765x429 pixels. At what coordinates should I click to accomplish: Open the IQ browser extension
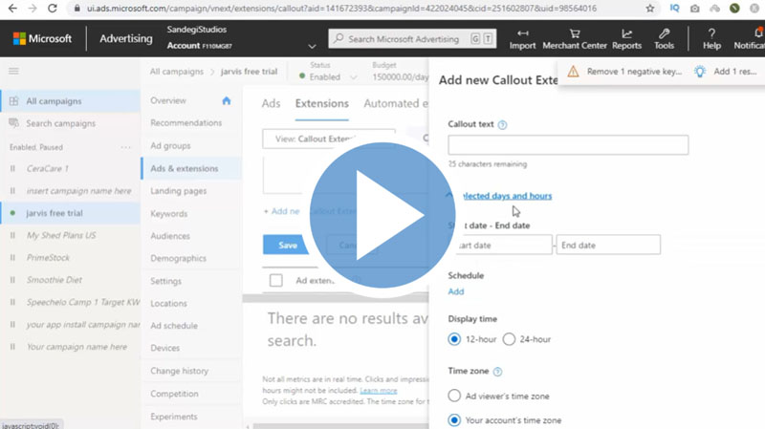coord(674,9)
